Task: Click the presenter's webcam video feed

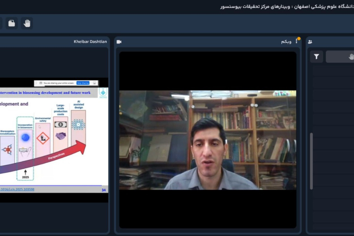Action: pos(208,140)
